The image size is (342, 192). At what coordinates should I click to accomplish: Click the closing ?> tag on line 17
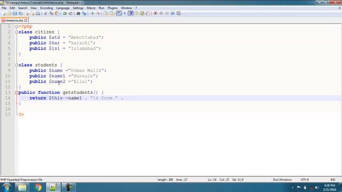click(x=21, y=115)
